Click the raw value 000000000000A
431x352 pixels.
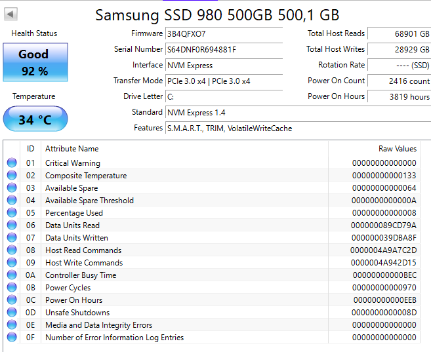pyautogui.click(x=384, y=201)
